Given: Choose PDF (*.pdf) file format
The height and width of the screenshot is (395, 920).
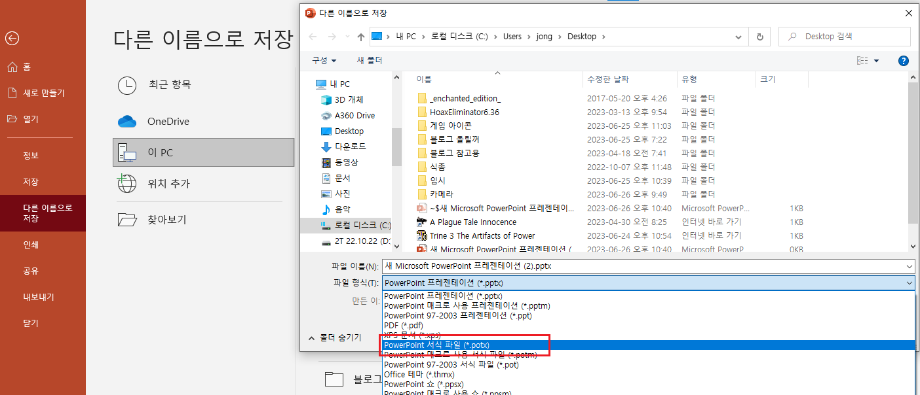Looking at the screenshot, I should coord(648,326).
